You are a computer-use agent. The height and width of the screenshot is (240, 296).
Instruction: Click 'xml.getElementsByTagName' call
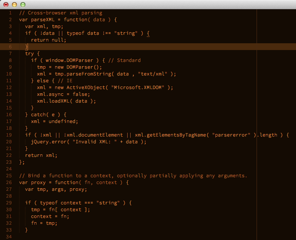coord(170,135)
